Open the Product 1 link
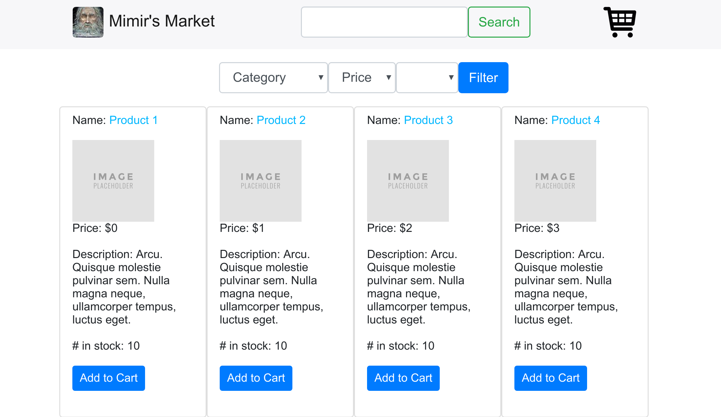Screen dimensions: 721x417 tap(133, 120)
